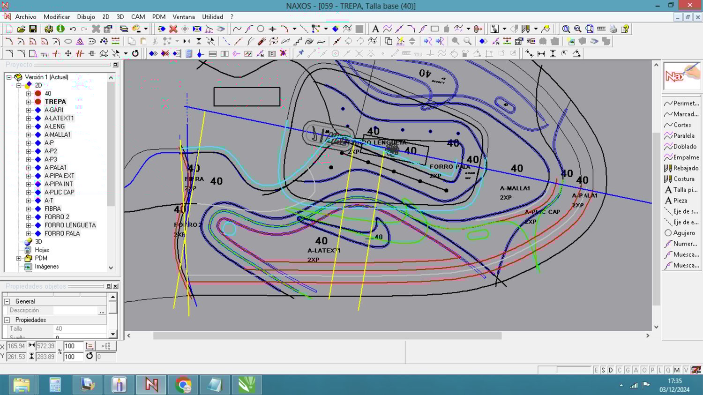
Task: Open the Archivo menu
Action: (x=26, y=17)
